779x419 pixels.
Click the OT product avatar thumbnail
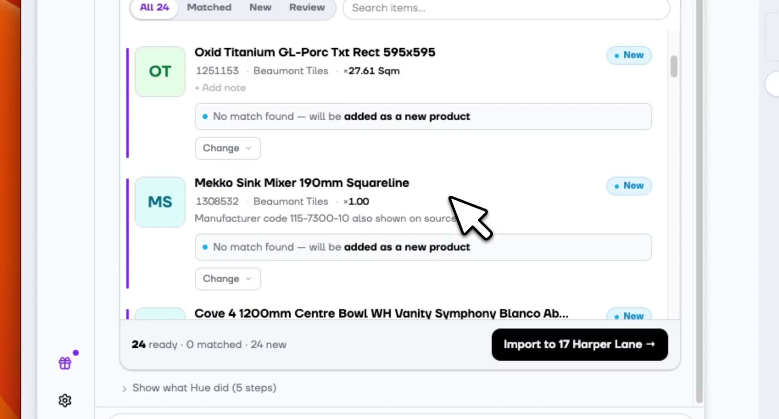[x=160, y=72]
